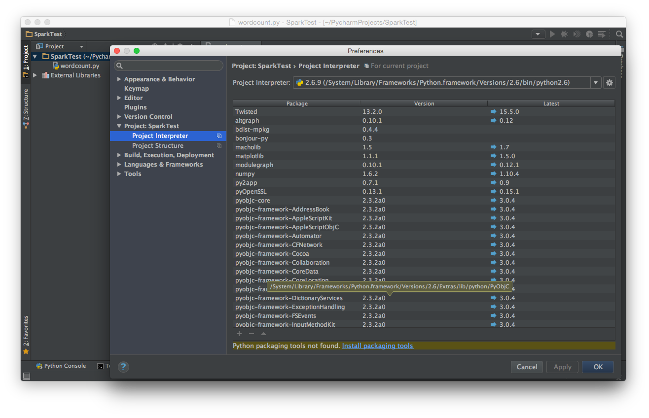The width and height of the screenshot is (649, 418).
Task: Select pyOpenSSL package row
Action: 424,192
